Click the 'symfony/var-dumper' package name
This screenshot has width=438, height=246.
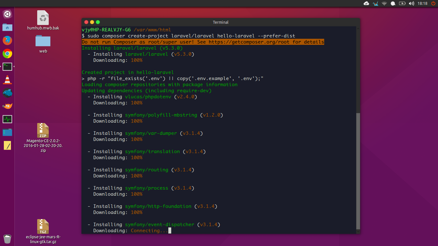point(151,133)
